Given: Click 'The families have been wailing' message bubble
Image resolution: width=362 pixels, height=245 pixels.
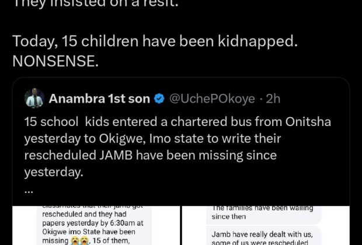Looking at the screenshot, I should tap(263, 213).
